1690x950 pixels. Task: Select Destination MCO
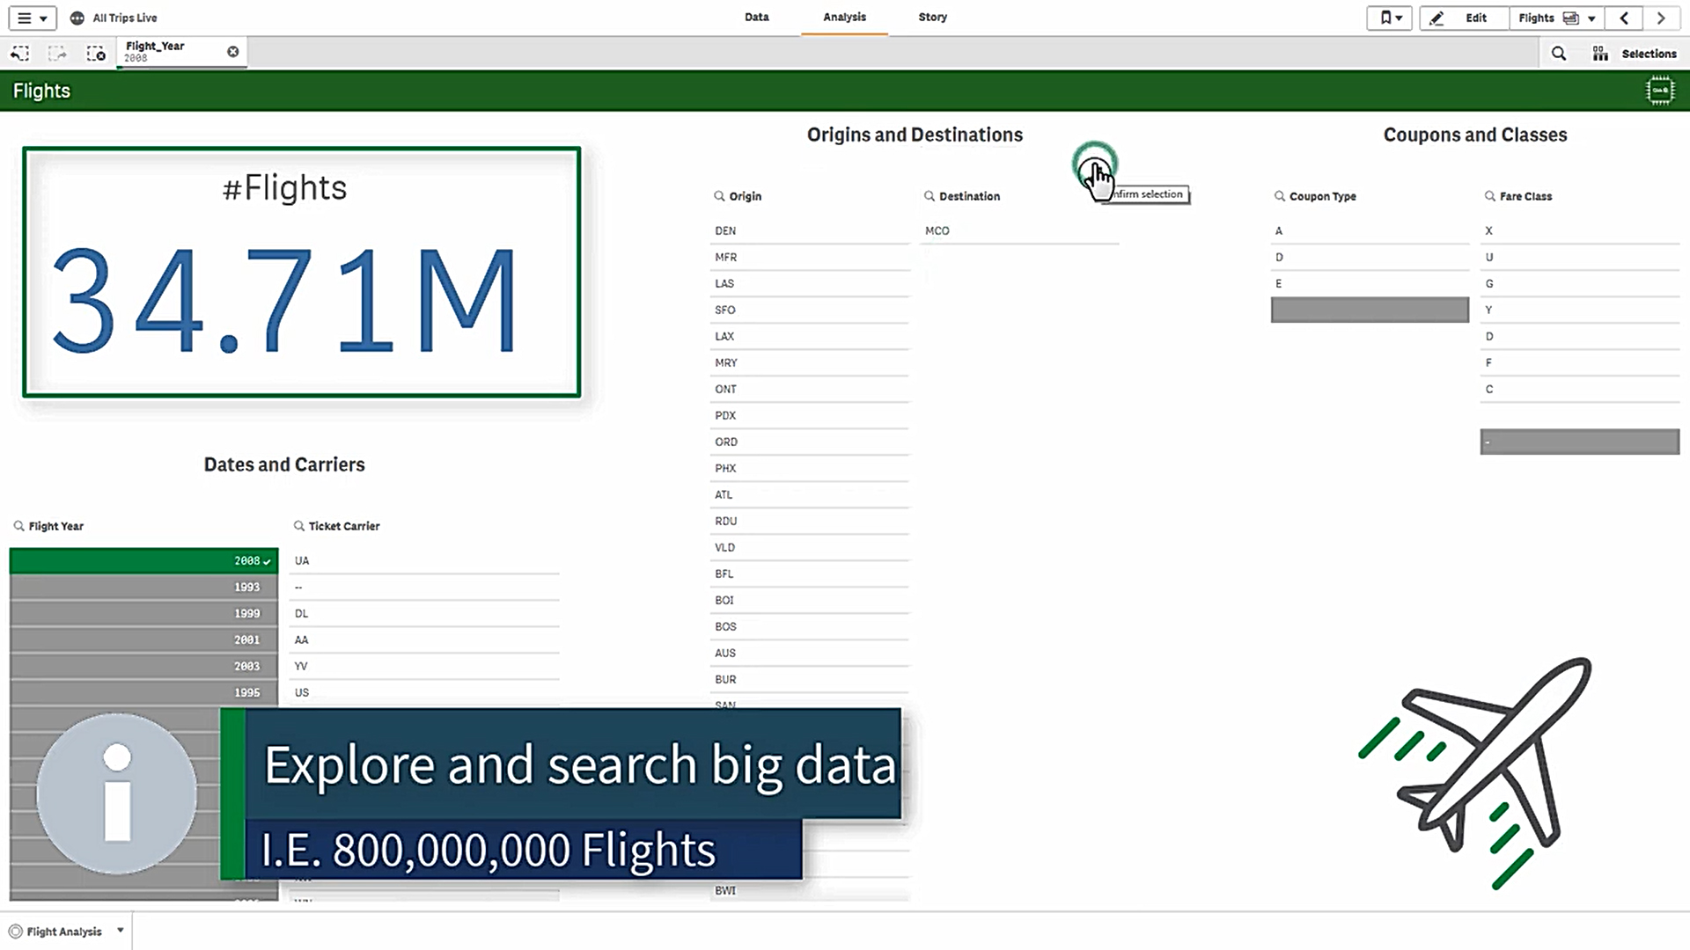[1019, 230]
